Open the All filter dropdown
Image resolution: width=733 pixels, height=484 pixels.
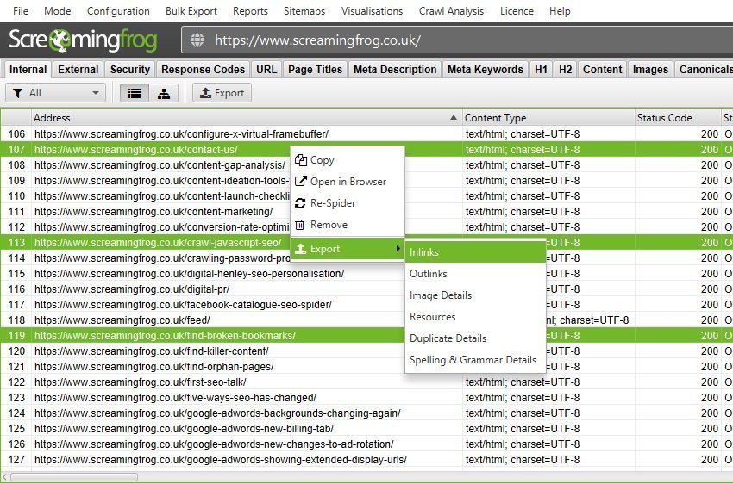click(x=56, y=93)
